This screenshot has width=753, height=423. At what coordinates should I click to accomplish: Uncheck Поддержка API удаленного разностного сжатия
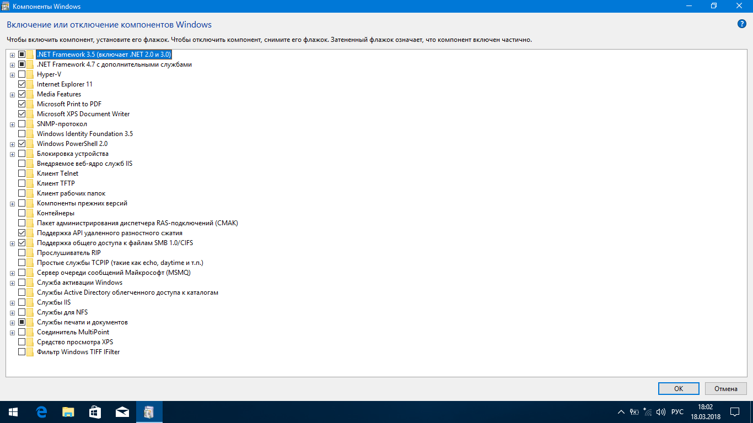(x=22, y=233)
